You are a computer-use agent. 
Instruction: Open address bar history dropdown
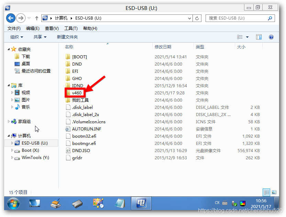pos(189,18)
